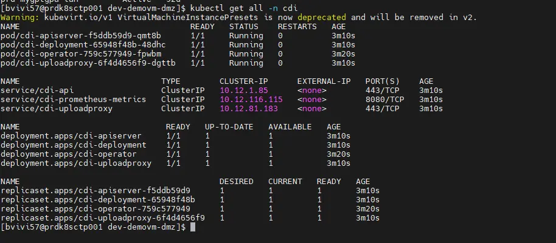
Task: Place the cursor at the final terminal prompt
Action: [x=192, y=227]
